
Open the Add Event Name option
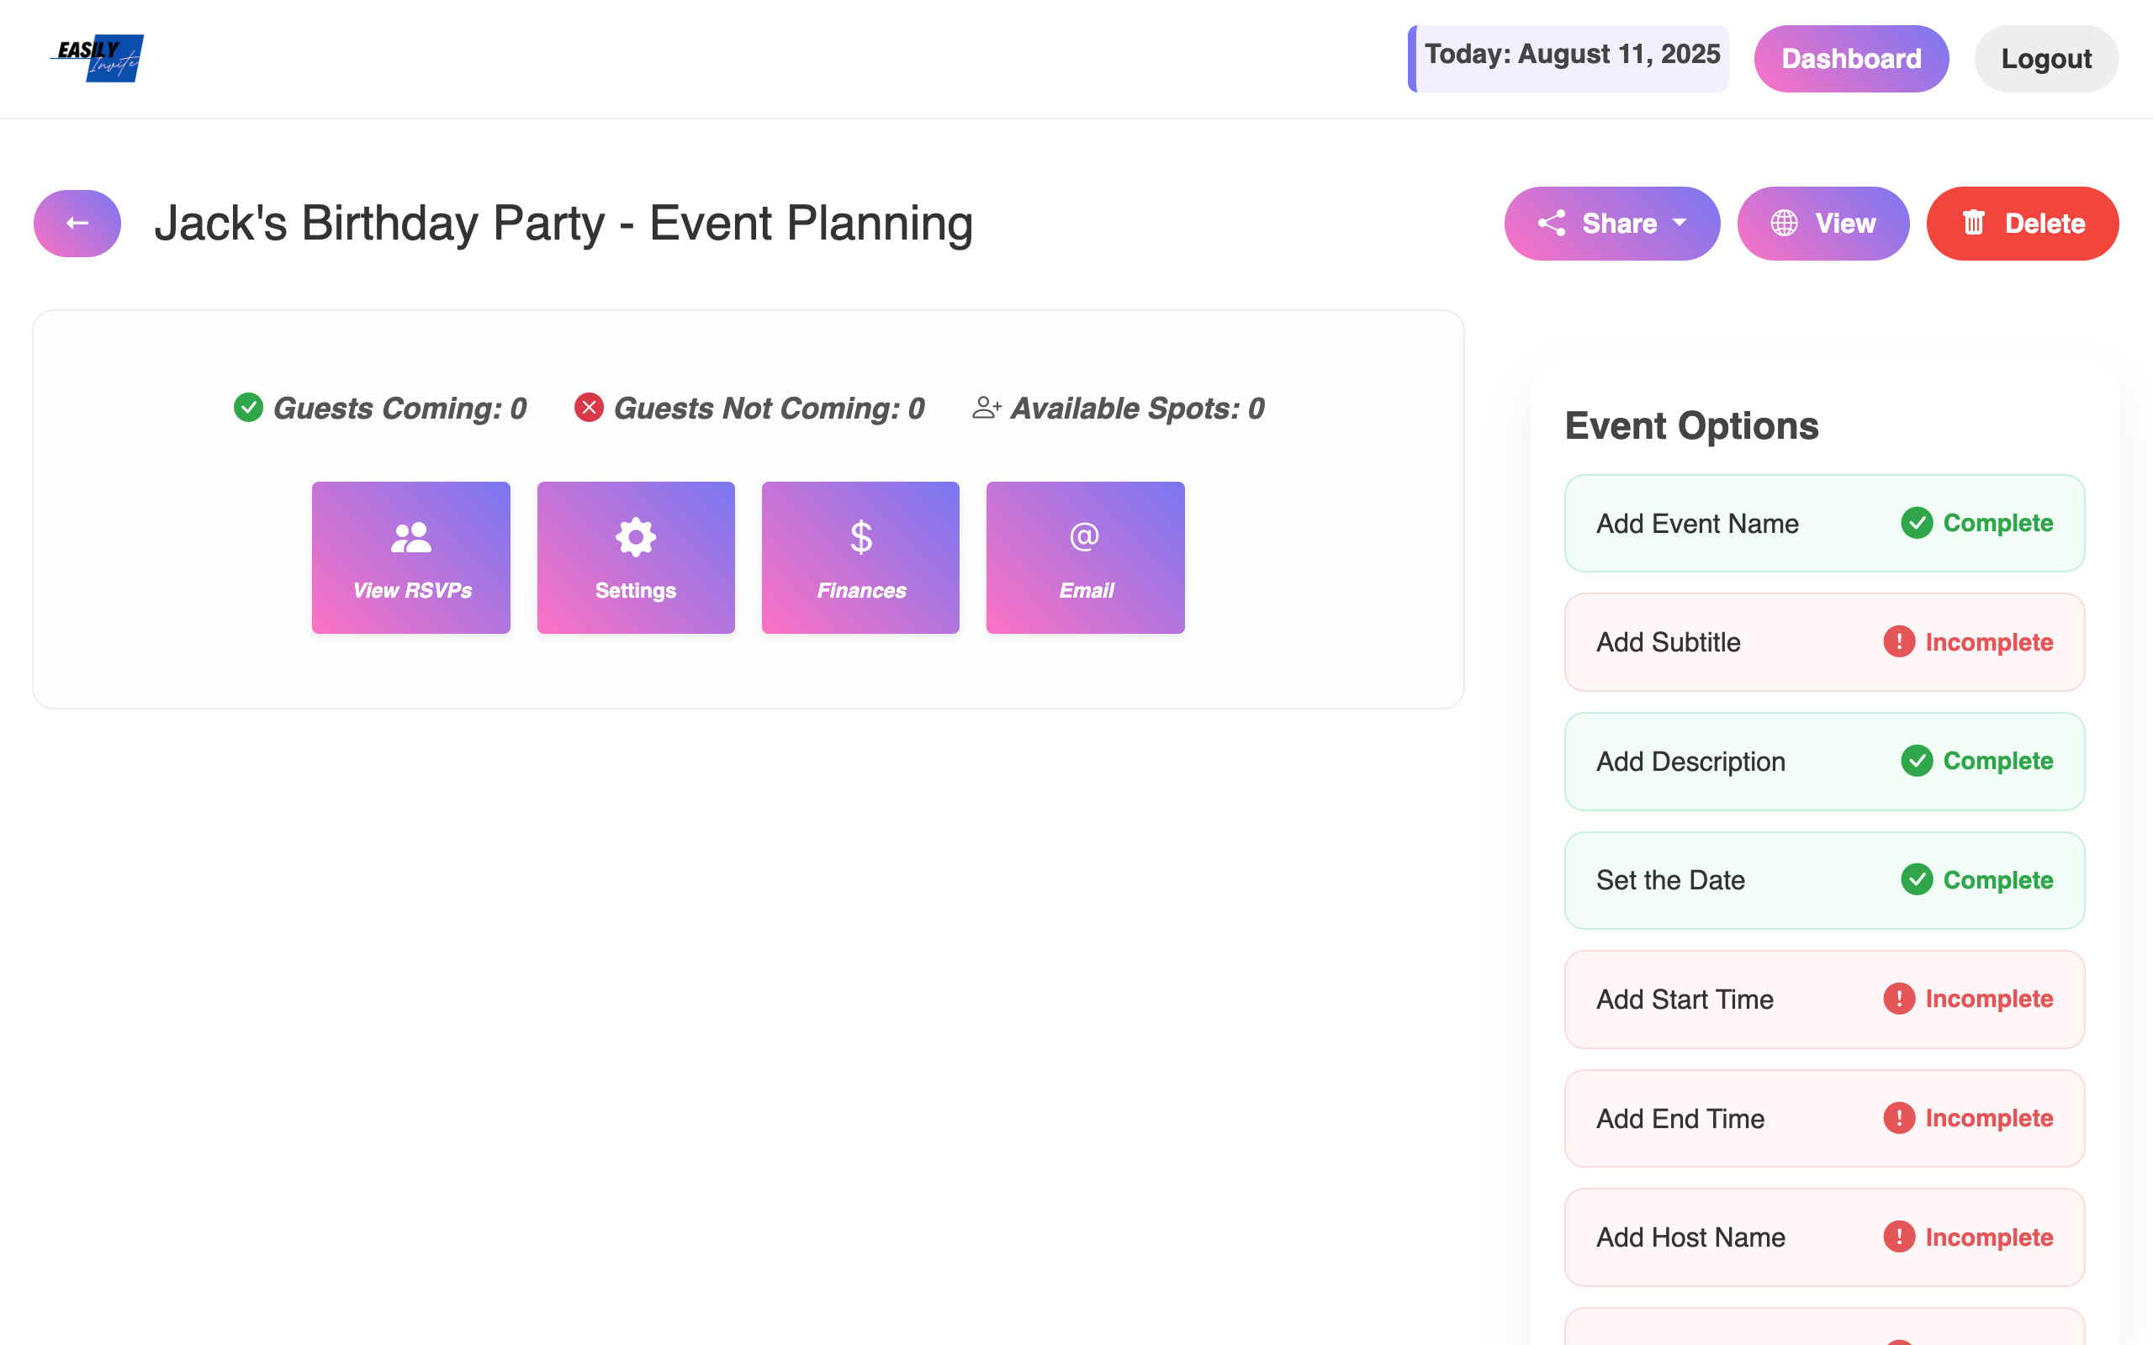1824,523
